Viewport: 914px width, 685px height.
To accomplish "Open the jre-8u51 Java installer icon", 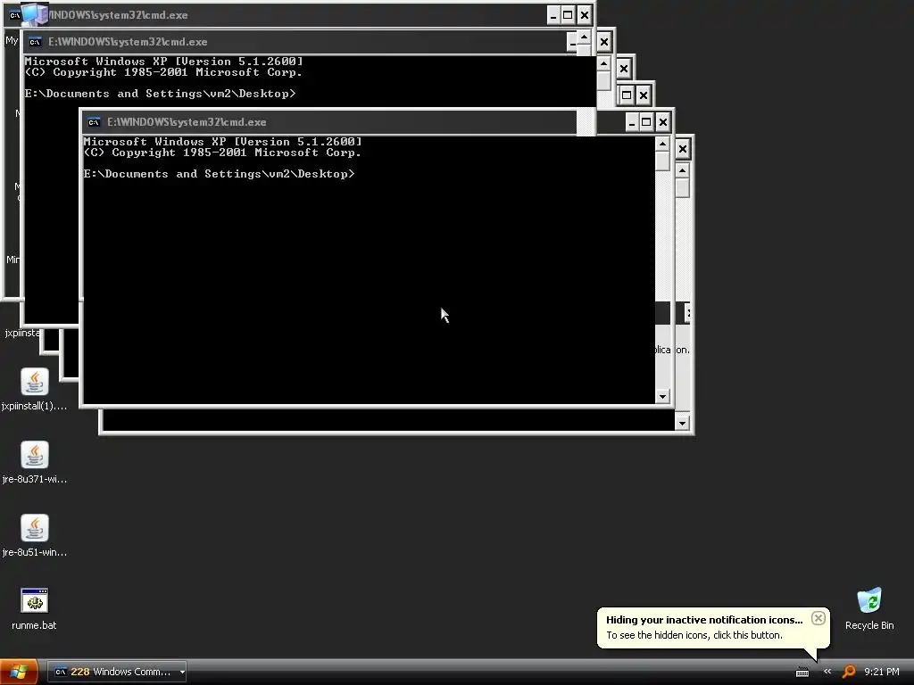I will [x=35, y=535].
